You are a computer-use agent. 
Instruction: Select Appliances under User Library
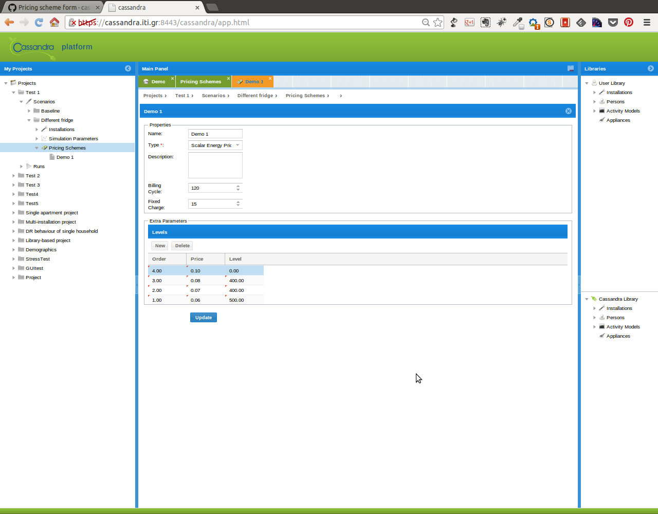[618, 120]
